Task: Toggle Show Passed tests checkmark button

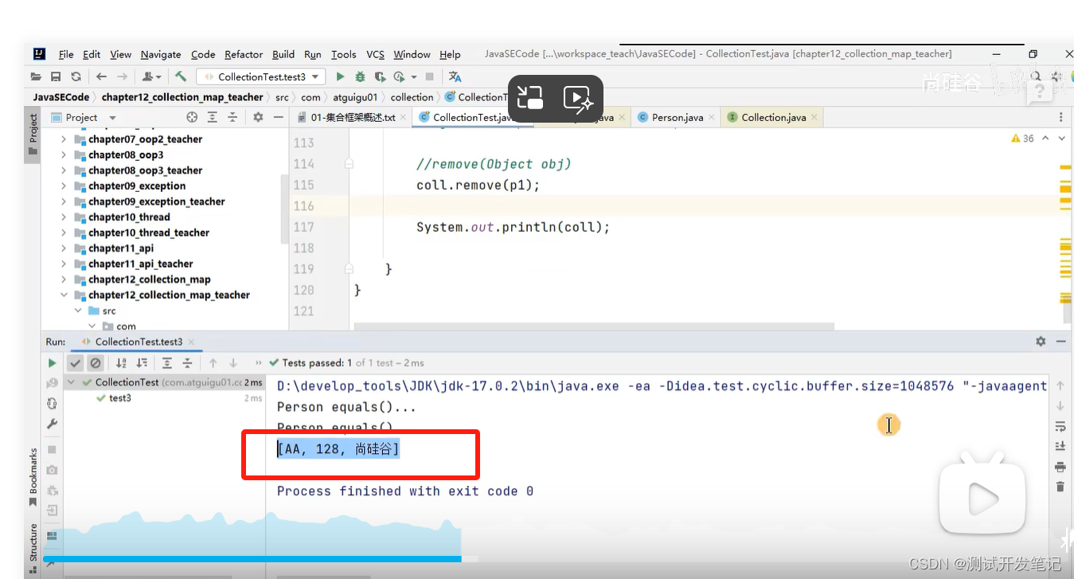Action: click(75, 362)
